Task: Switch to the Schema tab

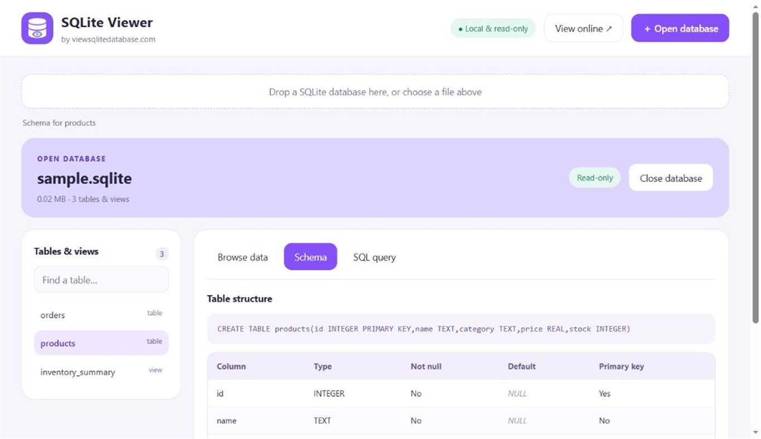Action: 311,257
